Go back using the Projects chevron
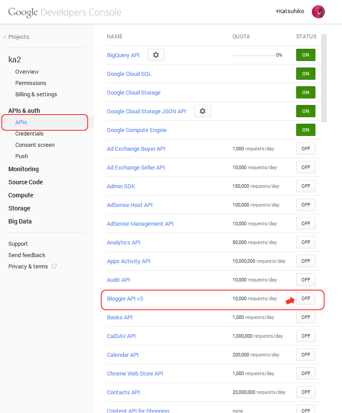This screenshot has height=413, width=342. pyautogui.click(x=5, y=37)
